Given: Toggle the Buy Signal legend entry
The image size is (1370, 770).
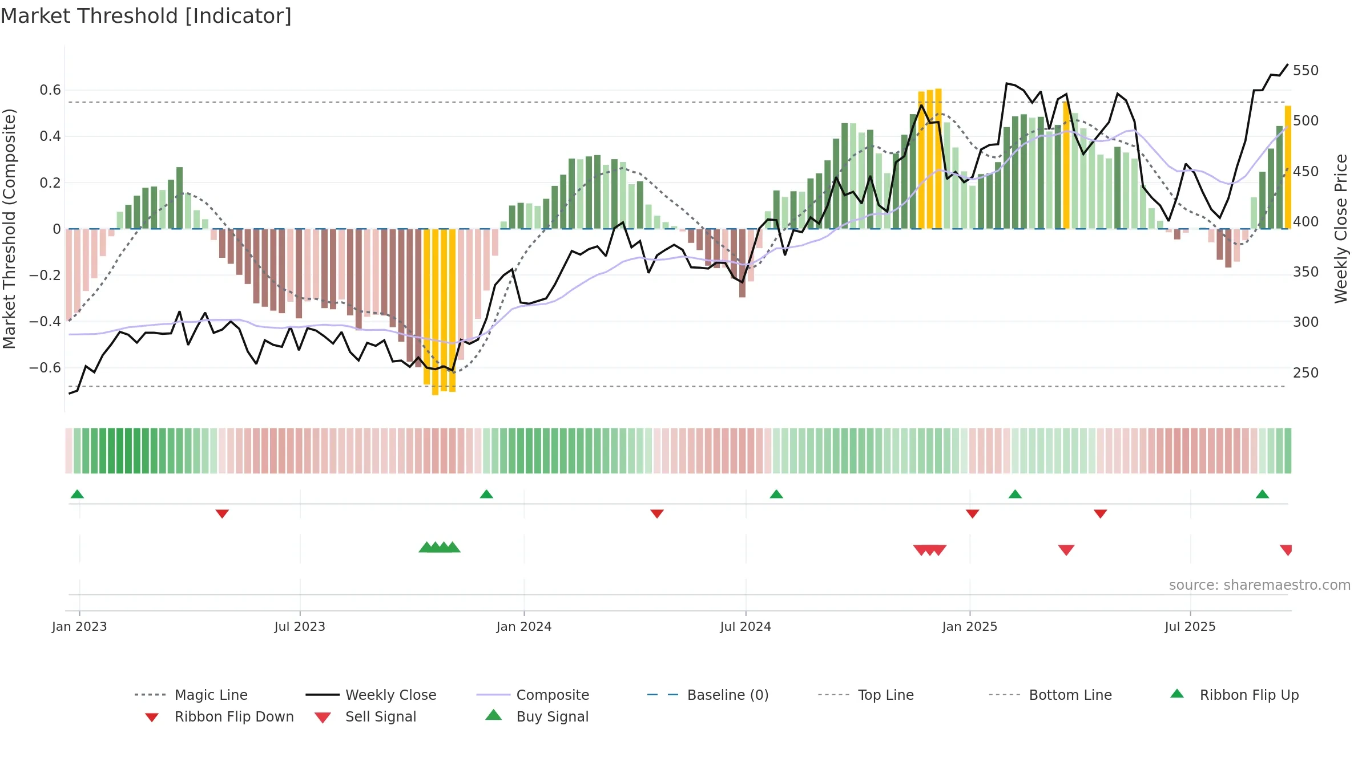Looking at the screenshot, I should tap(537, 716).
